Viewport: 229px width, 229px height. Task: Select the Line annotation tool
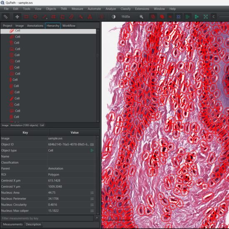[x=45, y=17]
